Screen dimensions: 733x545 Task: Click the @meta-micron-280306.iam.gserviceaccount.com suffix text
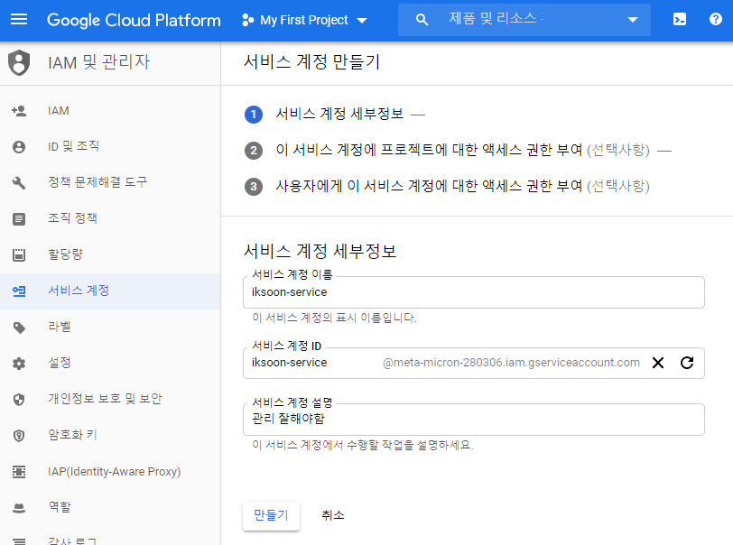coord(511,363)
